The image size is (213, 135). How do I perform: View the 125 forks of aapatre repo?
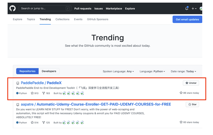click(46, 122)
